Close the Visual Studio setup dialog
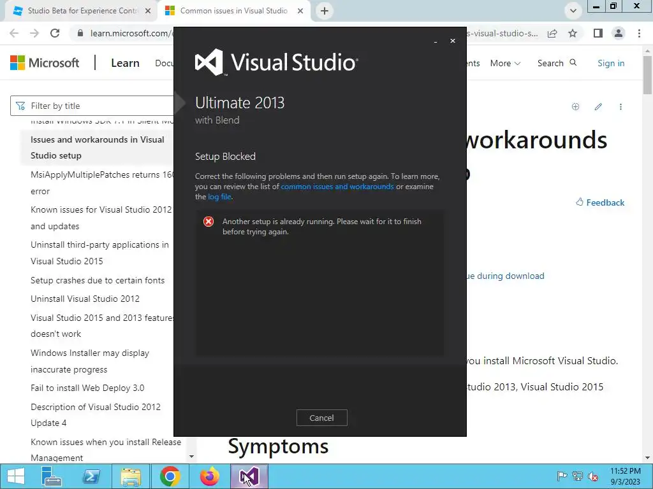 pos(453,41)
